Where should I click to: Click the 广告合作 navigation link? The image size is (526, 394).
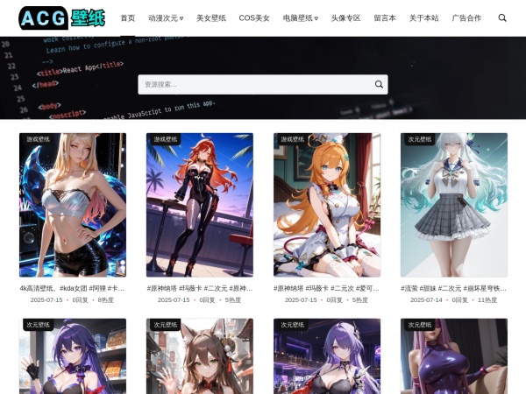(x=466, y=18)
